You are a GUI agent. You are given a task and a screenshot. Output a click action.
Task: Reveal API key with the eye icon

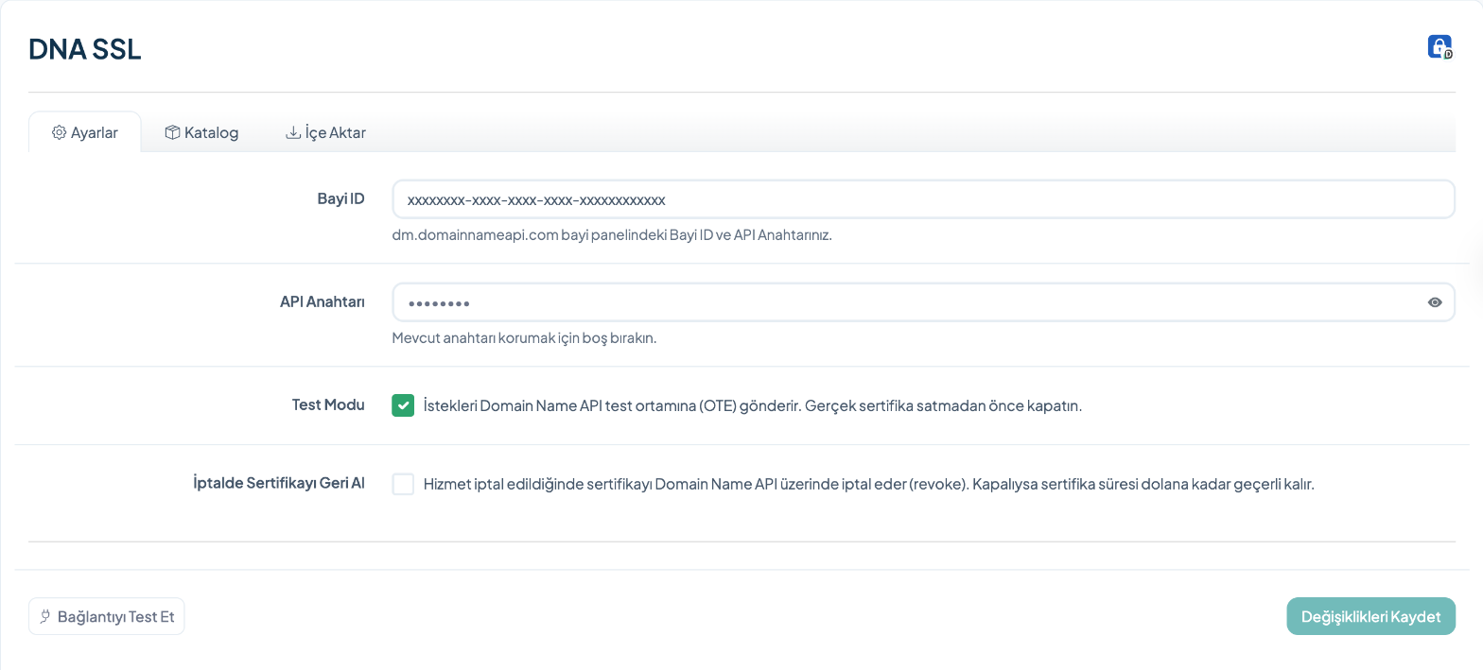pos(1435,302)
